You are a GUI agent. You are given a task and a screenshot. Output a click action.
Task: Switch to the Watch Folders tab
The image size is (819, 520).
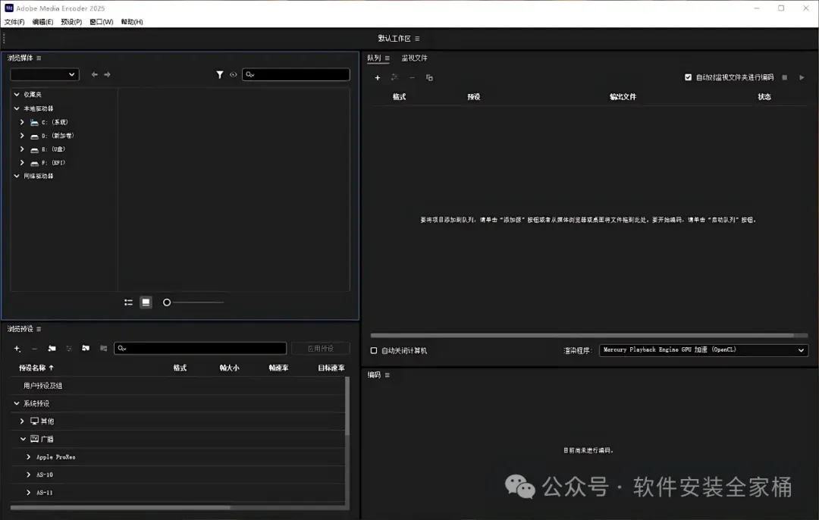point(414,58)
